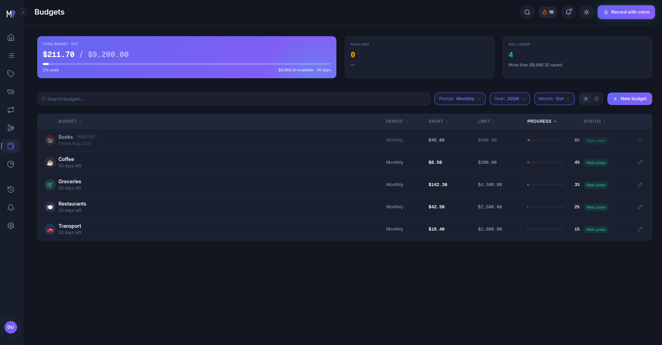Click the $142.30 spent amount

coord(438,185)
